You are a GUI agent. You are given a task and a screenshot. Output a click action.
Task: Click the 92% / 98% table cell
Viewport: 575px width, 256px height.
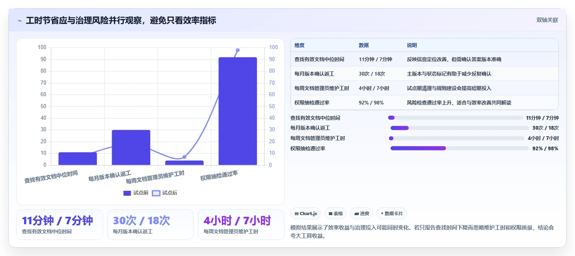tap(371, 103)
